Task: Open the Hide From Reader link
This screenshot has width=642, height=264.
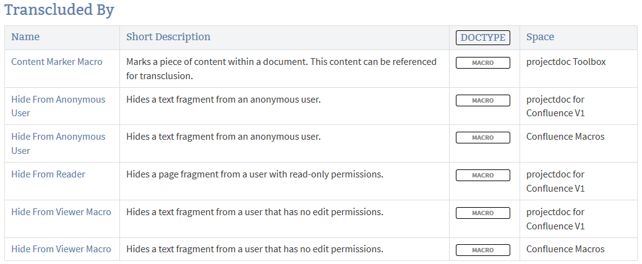Action: (48, 174)
